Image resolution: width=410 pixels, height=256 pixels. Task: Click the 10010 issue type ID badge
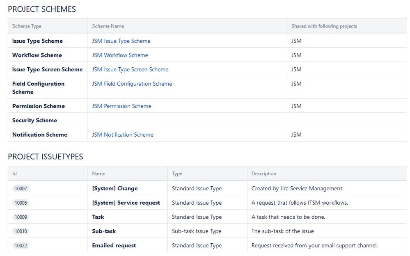(x=21, y=231)
